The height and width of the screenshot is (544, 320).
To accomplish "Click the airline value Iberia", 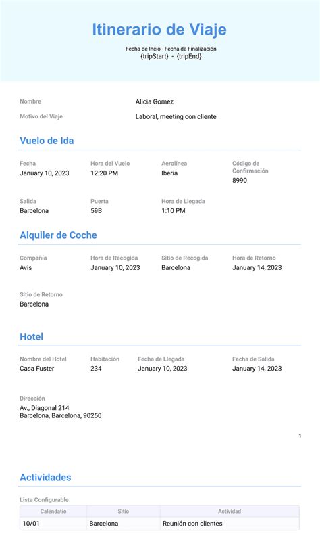I will [169, 173].
